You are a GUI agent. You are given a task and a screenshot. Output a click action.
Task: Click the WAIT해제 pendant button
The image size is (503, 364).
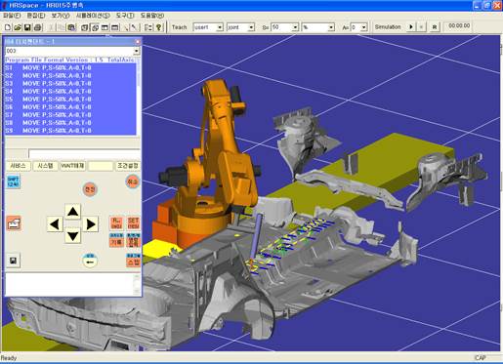click(x=72, y=166)
